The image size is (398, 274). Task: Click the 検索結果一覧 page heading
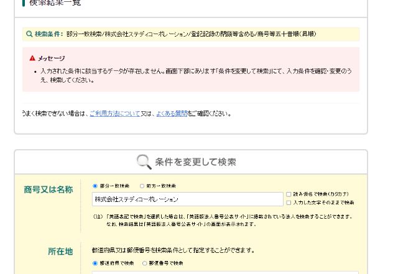click(x=55, y=4)
